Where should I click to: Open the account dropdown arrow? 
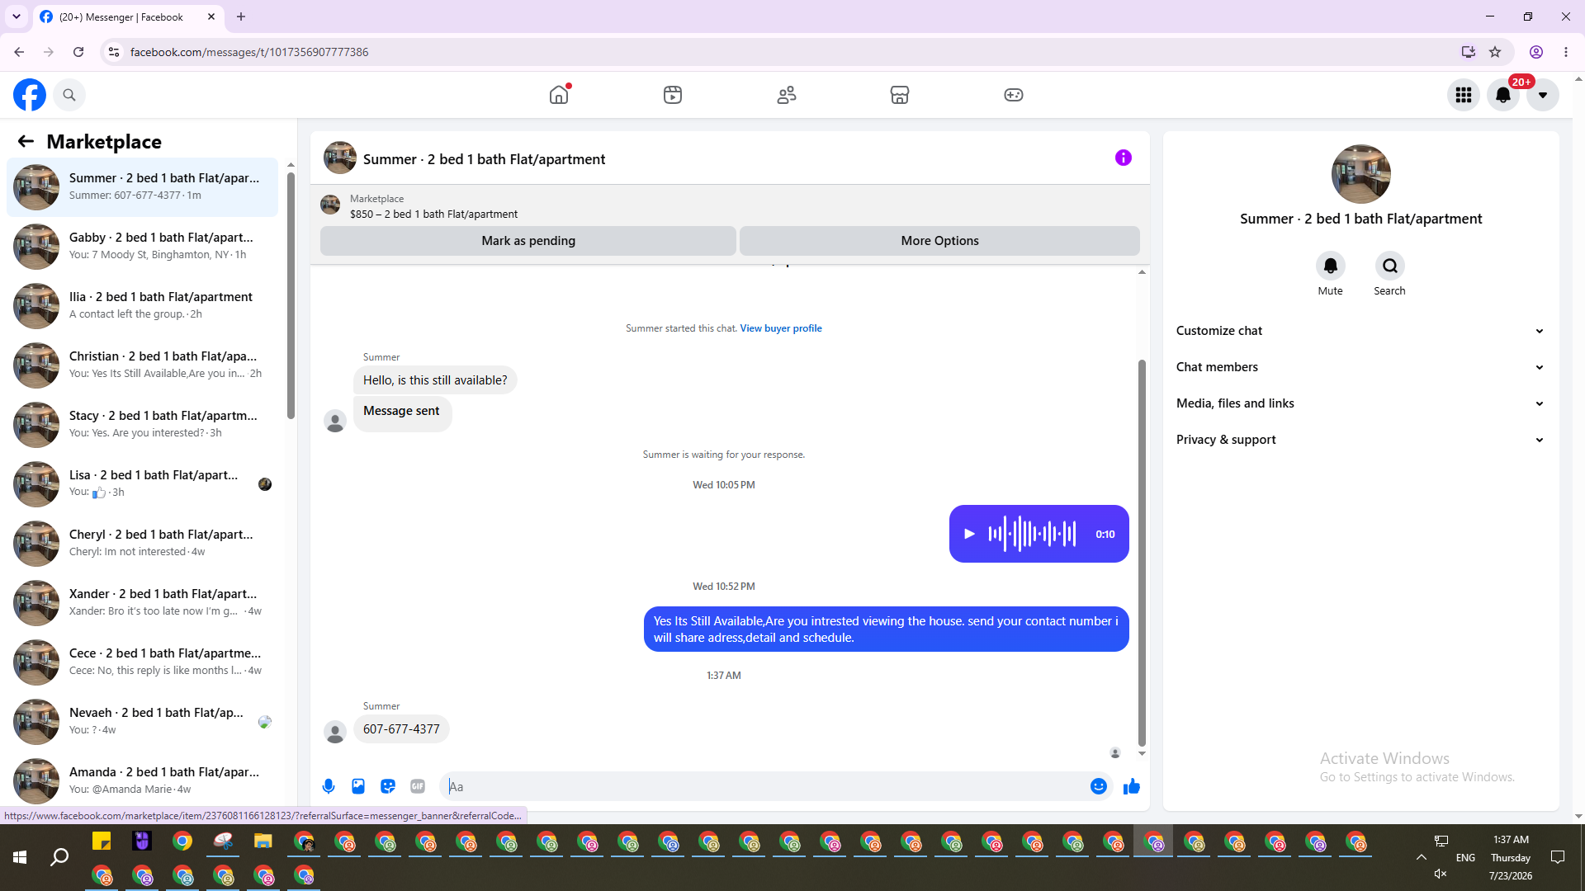(x=1543, y=95)
